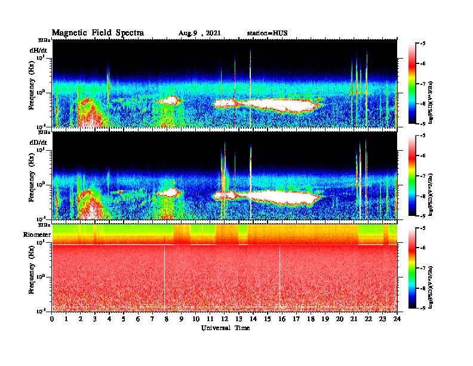This screenshot has width=473, height=366.
Task: Click hour 16 on the Universal Time axis
Action: 282,319
